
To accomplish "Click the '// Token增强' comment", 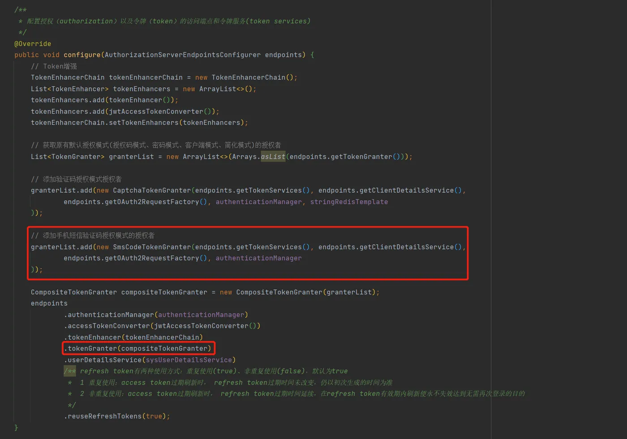I will tap(54, 66).
